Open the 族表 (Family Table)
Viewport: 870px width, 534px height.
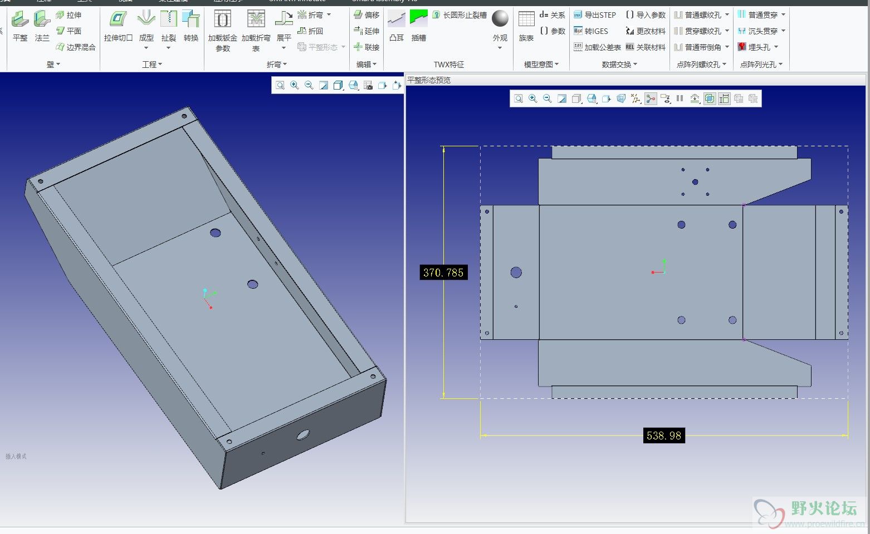pyautogui.click(x=526, y=26)
